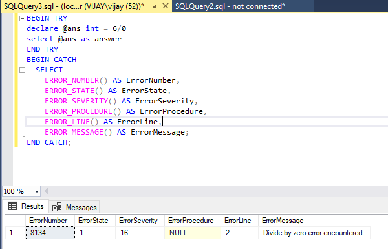Open the 100 % zoom dropdown
Image resolution: width=388 pixels, height=249 pixels.
(x=37, y=191)
